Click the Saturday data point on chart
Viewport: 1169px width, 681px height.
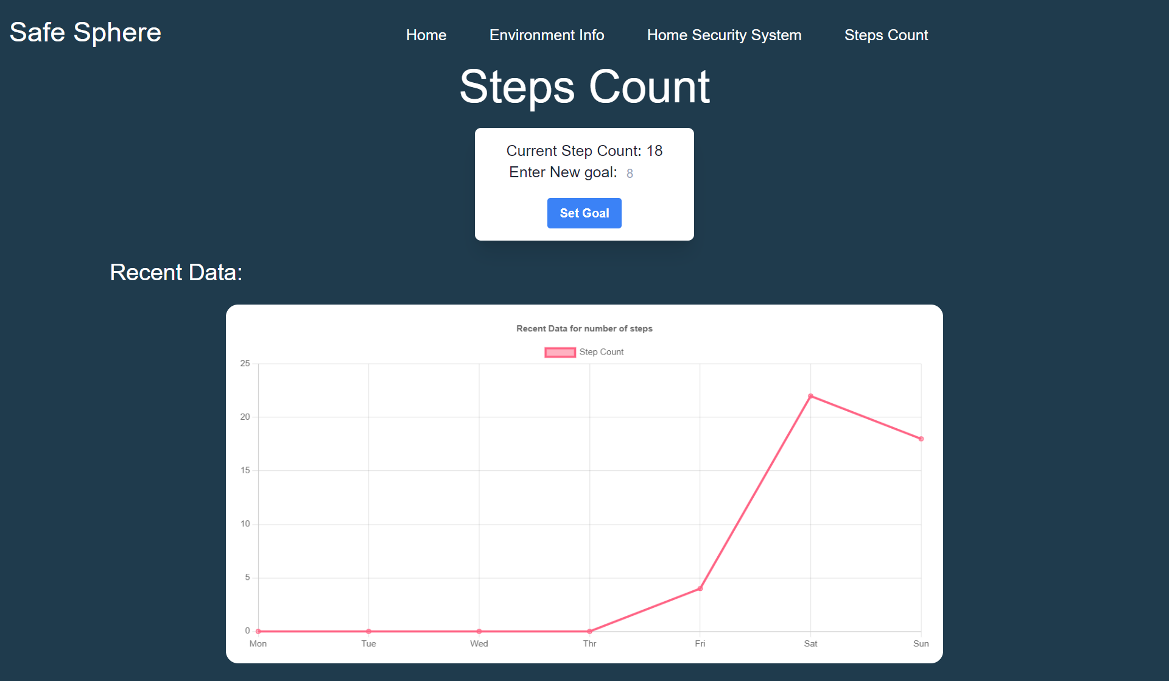click(x=810, y=396)
